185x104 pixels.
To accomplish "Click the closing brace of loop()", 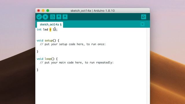I will point(37,70).
